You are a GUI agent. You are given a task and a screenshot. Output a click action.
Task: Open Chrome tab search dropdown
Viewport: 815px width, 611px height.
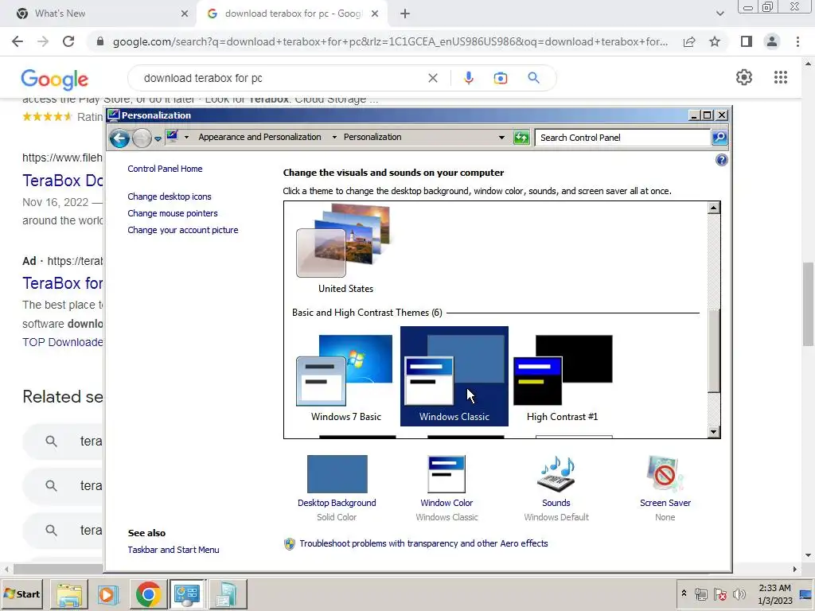tap(719, 14)
